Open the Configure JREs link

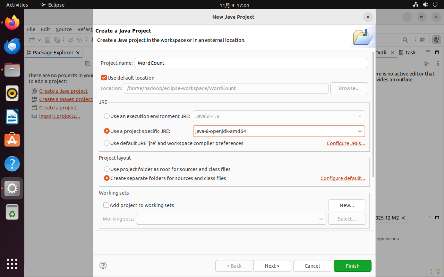346,143
